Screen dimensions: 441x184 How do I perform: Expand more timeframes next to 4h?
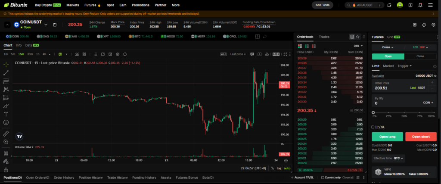pyautogui.click(x=50, y=54)
